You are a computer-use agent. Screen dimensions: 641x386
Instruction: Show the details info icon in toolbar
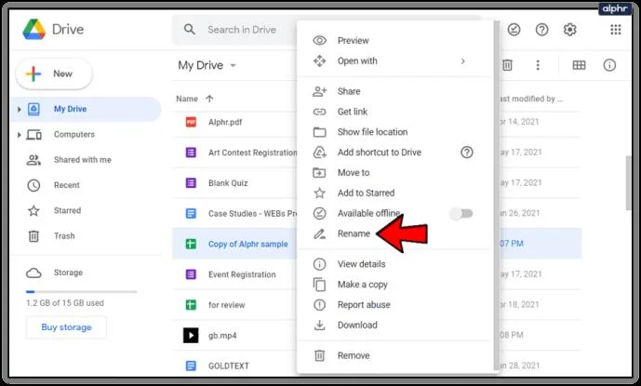click(609, 65)
